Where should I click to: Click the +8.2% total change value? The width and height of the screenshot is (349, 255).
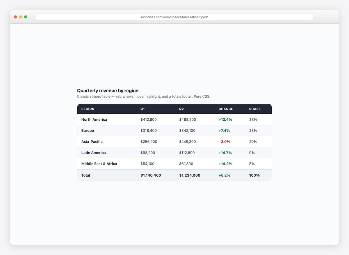coord(224,175)
